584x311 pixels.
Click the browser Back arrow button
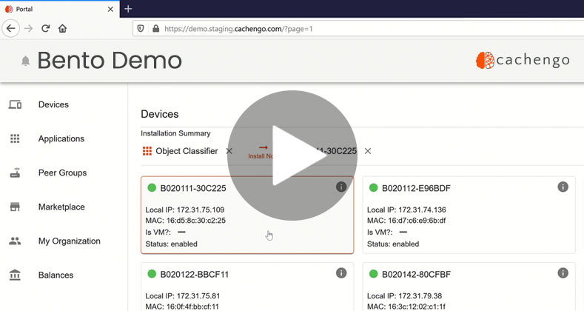tap(11, 28)
